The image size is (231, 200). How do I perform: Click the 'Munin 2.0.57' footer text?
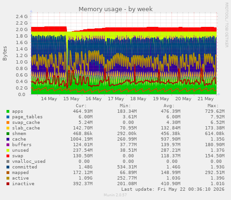point(115,195)
